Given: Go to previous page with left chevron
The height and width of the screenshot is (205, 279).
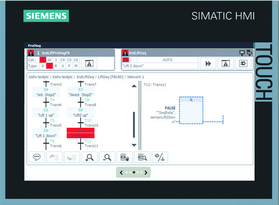Looking at the screenshot, I should pyautogui.click(x=121, y=172).
